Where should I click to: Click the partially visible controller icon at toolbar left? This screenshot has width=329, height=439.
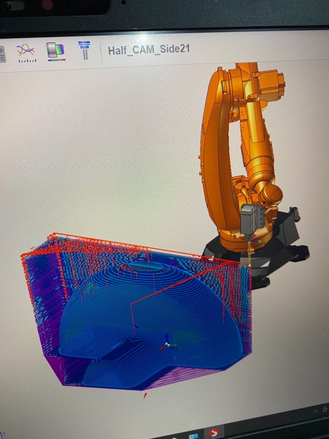pos(2,54)
